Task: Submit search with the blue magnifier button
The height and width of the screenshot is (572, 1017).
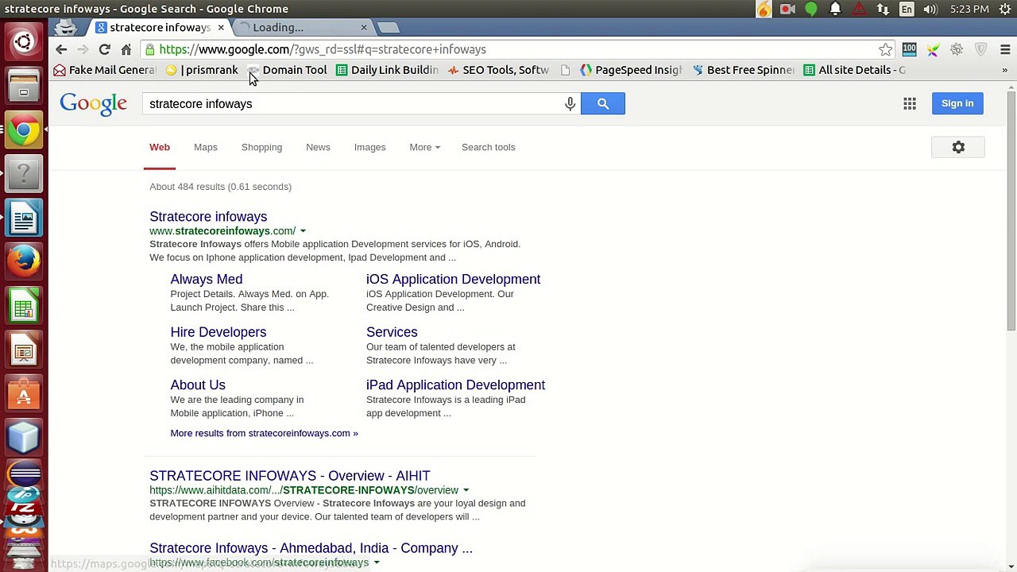Action: [x=603, y=103]
